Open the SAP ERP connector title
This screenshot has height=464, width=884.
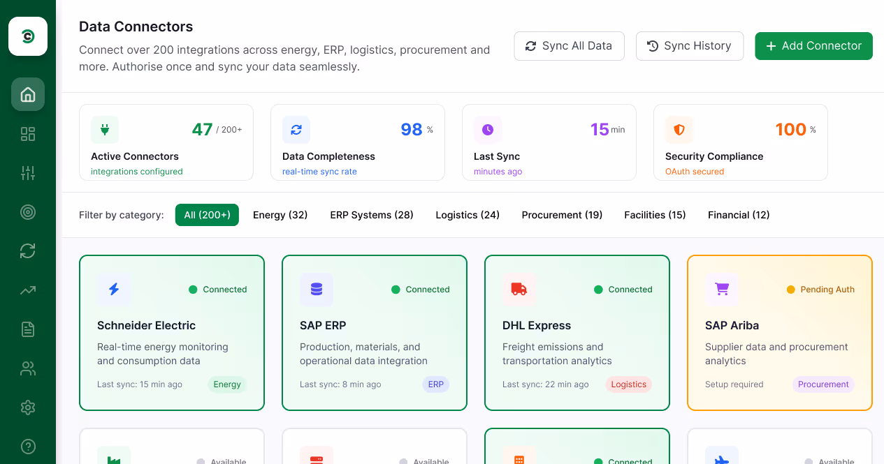tap(323, 325)
